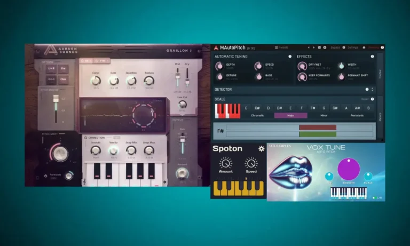This screenshot has height=246, width=410.
Task: Click the Keep Formants knob
Action: pos(302,77)
